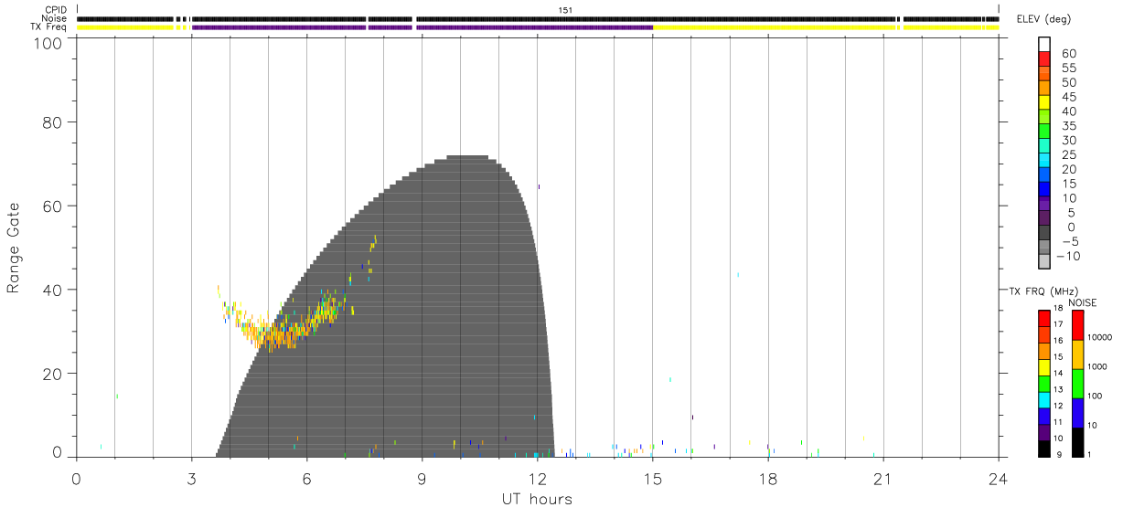Click the 11 label on TX FRQ colorbar
This screenshot has width=1123, height=518.
coord(1057,423)
